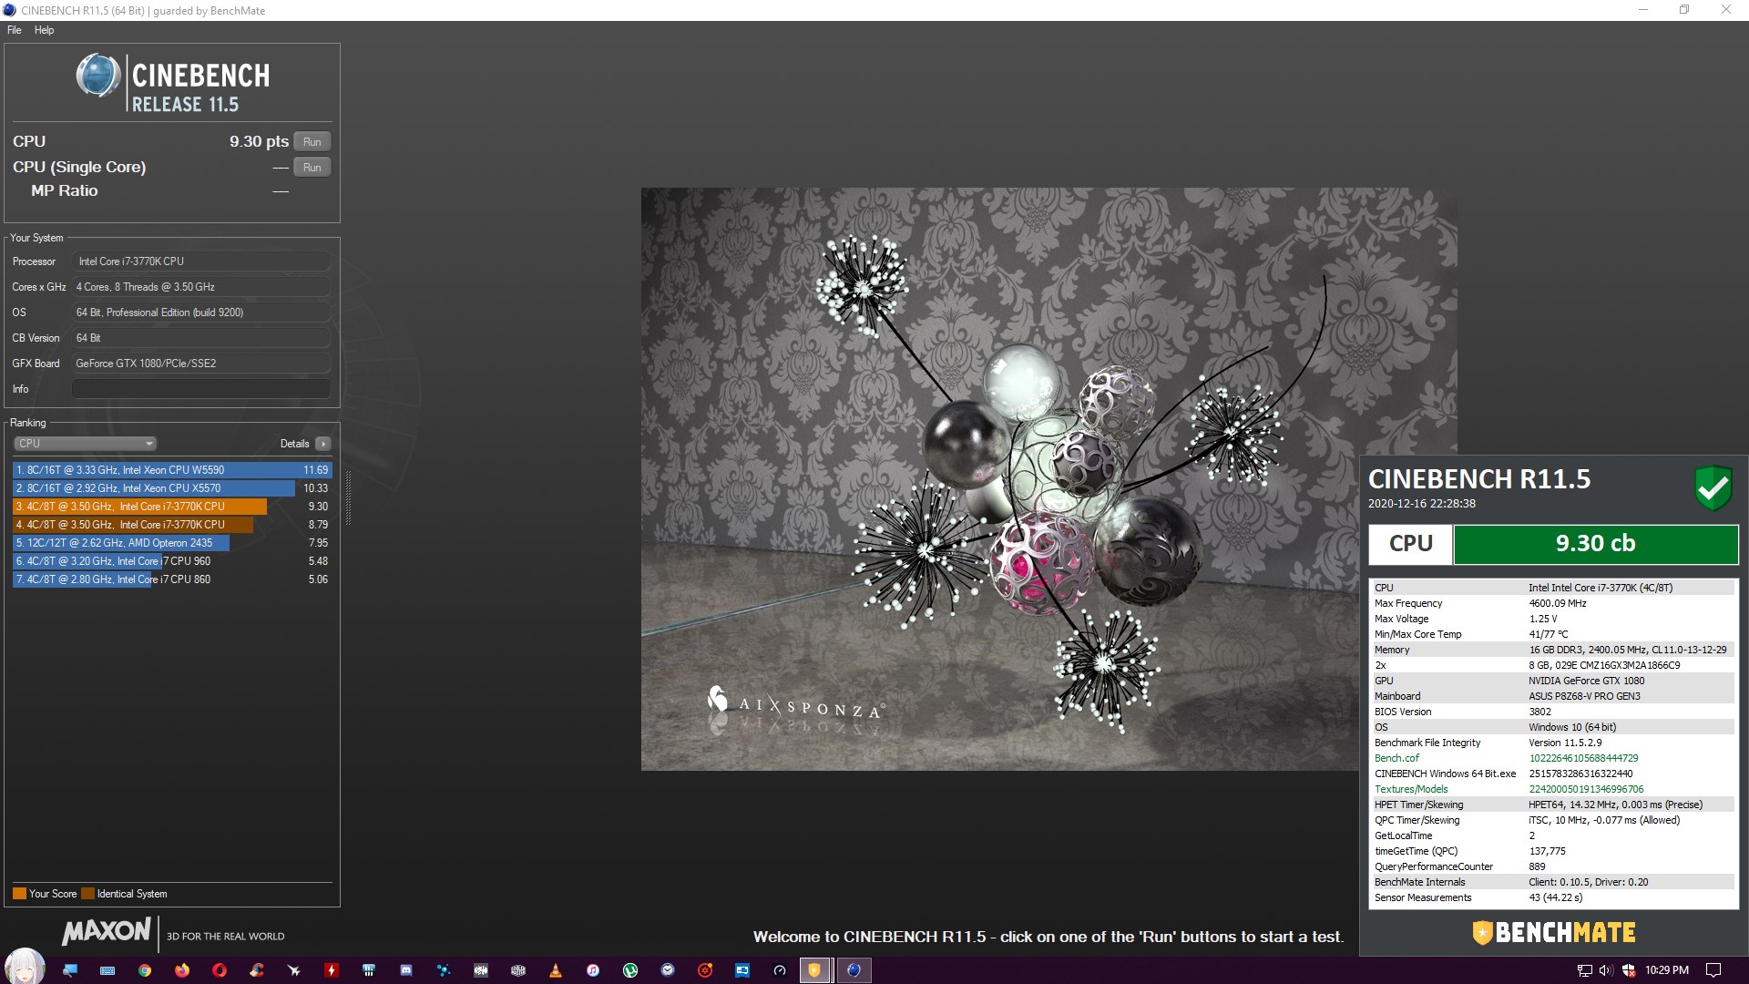Select the Xeon X5570 ranking row
Screen dimensions: 1749x984
172,488
